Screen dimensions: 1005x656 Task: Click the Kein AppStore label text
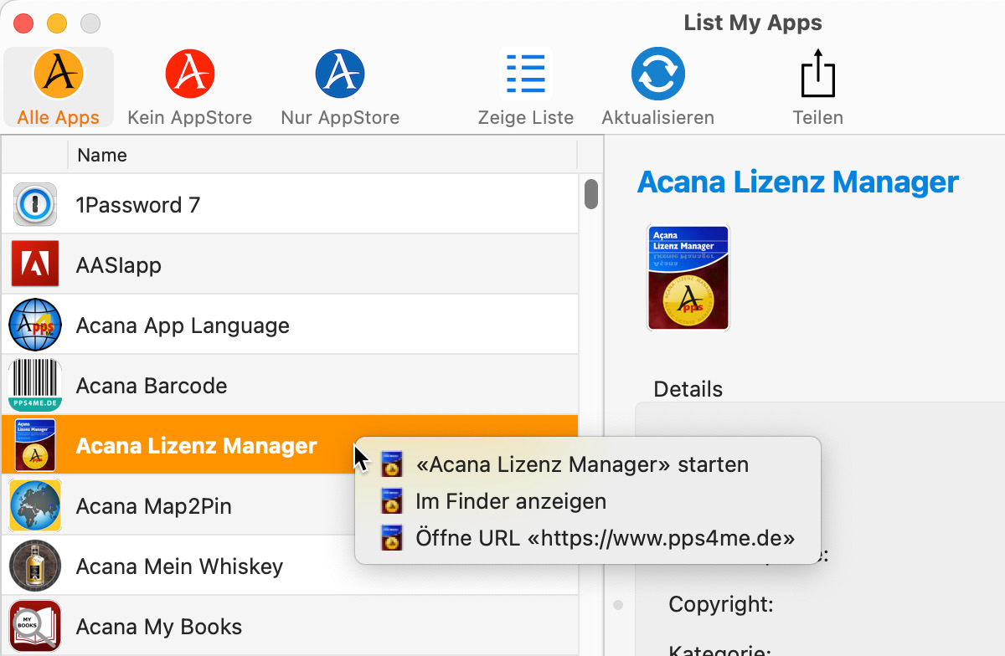tap(190, 118)
